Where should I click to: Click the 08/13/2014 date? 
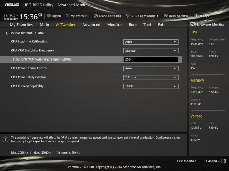tap(11, 15)
